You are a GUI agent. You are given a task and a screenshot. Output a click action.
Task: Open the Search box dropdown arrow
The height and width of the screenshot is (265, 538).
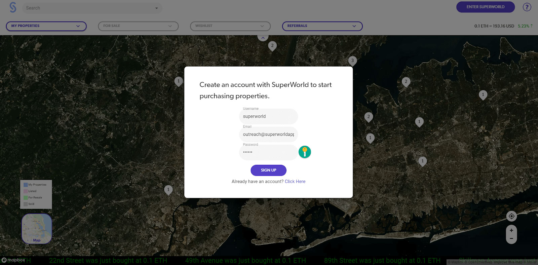click(x=156, y=8)
